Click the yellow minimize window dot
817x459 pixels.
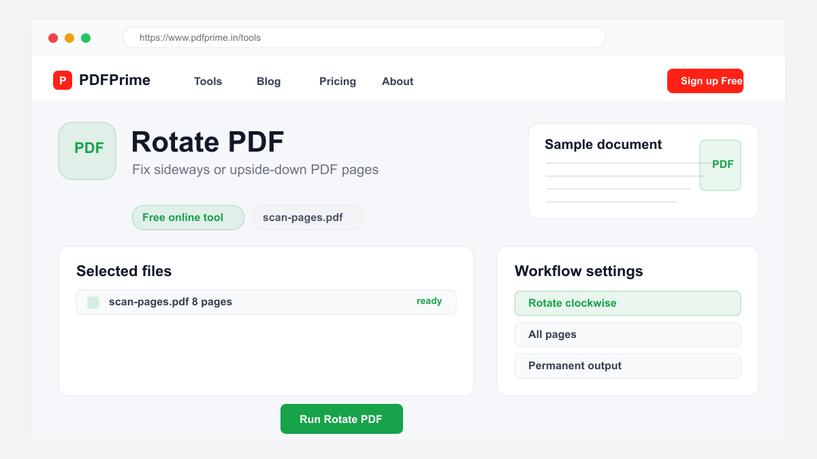click(69, 38)
